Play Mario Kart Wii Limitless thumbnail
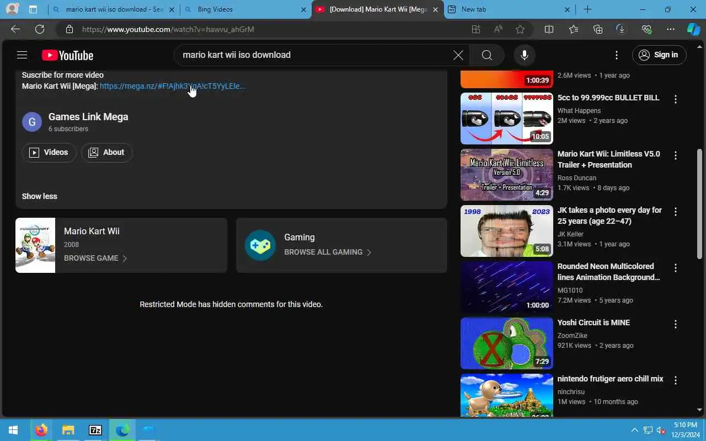The height and width of the screenshot is (441, 706). pyautogui.click(x=506, y=175)
